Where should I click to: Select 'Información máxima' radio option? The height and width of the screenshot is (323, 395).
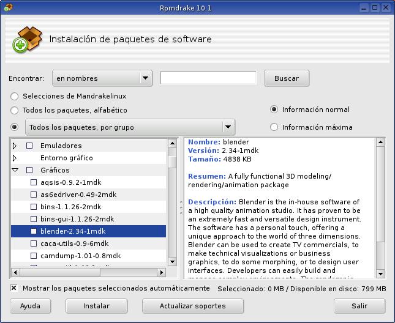pos(274,127)
